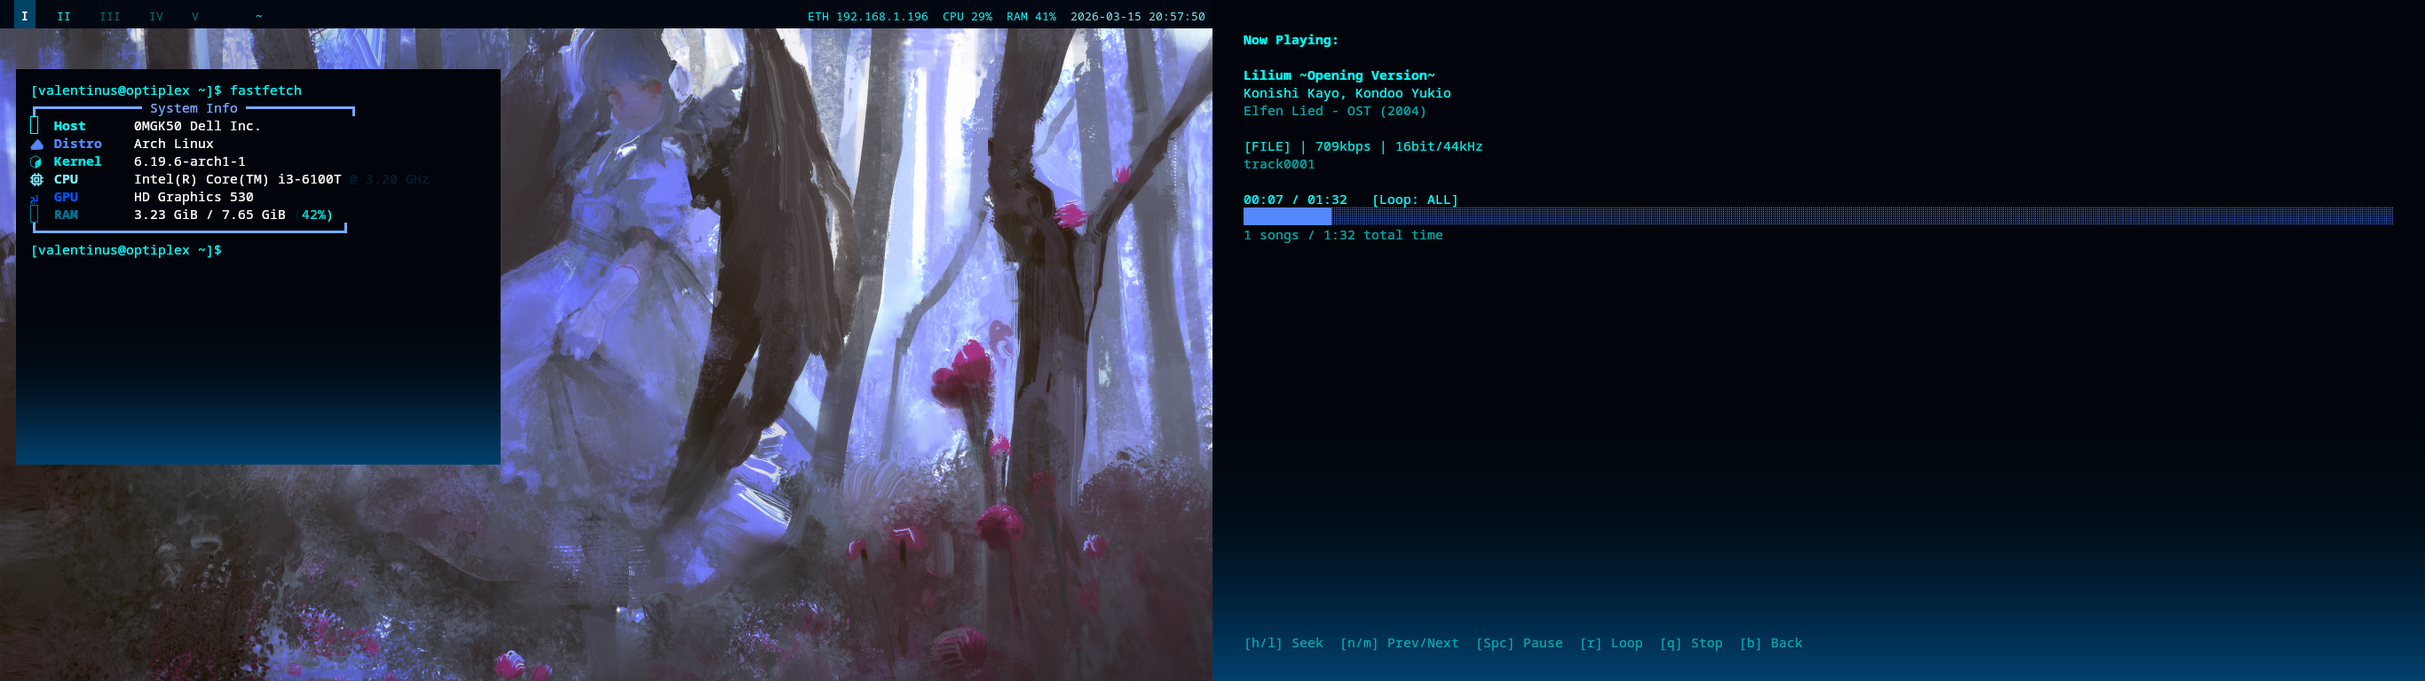Screen dimensions: 2425x681
Task: Click the date and time 2026-03-15 clock
Action: pyautogui.click(x=1137, y=17)
